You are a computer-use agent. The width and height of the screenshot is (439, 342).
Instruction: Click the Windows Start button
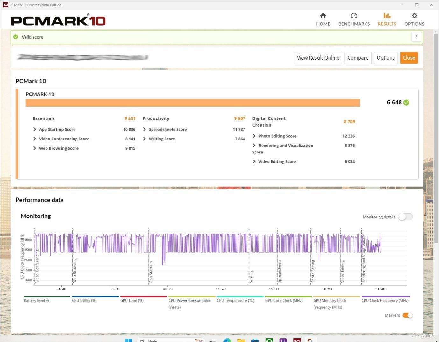(x=128, y=339)
